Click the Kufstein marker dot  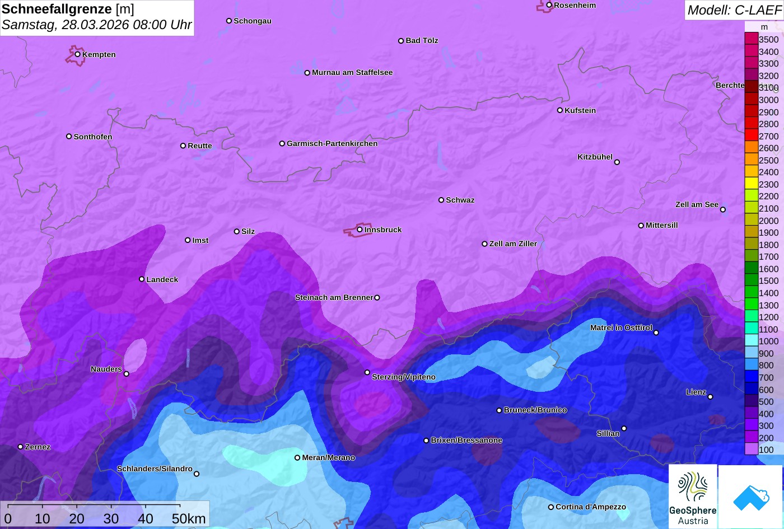tap(560, 110)
